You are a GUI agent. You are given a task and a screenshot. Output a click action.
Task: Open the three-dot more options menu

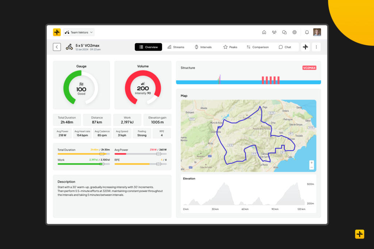tap(316, 47)
